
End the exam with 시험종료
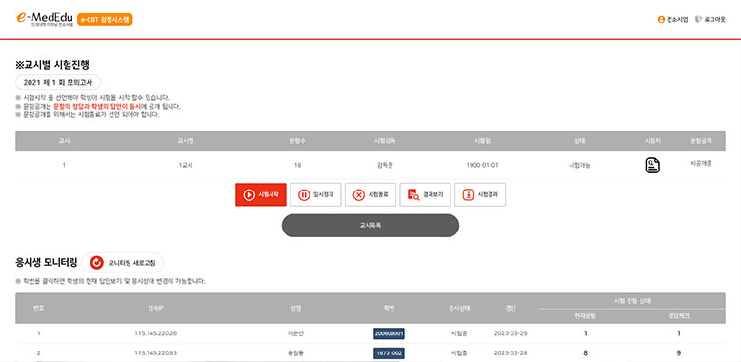tap(370, 194)
